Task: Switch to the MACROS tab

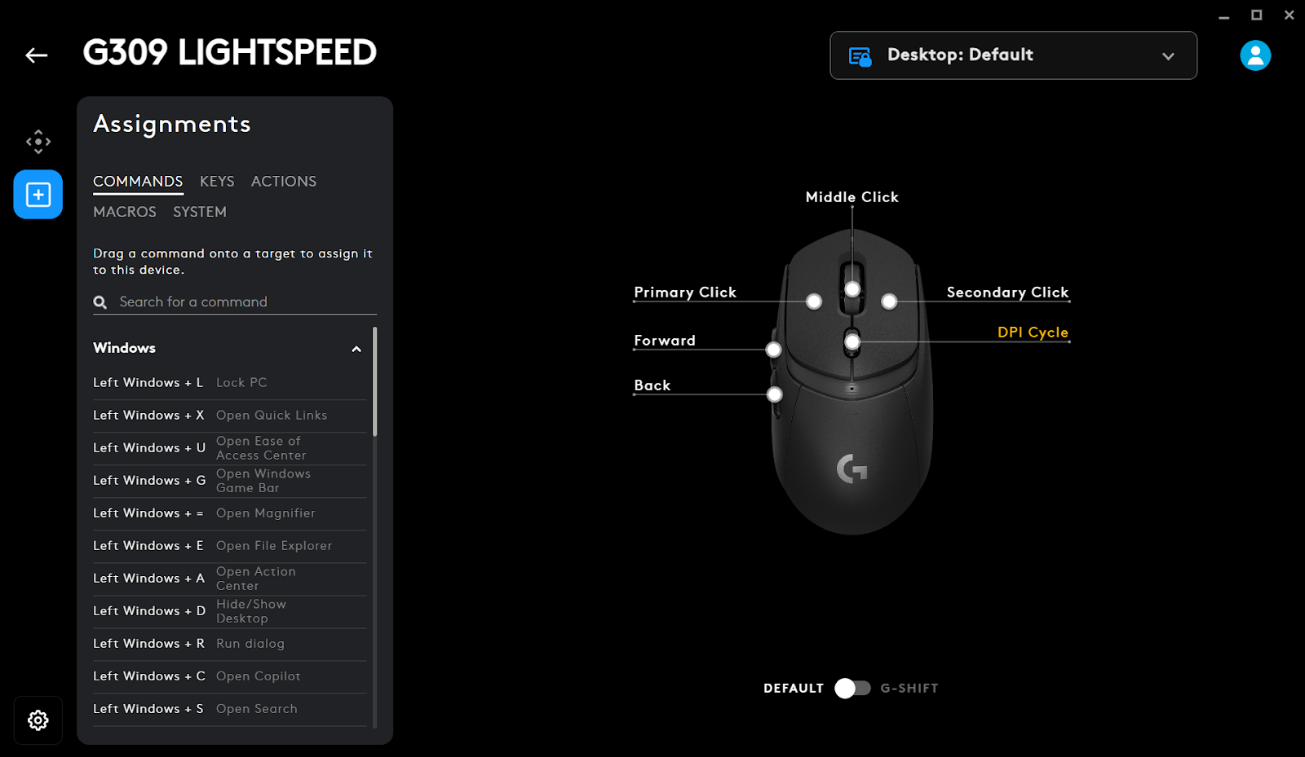Action: point(125,212)
